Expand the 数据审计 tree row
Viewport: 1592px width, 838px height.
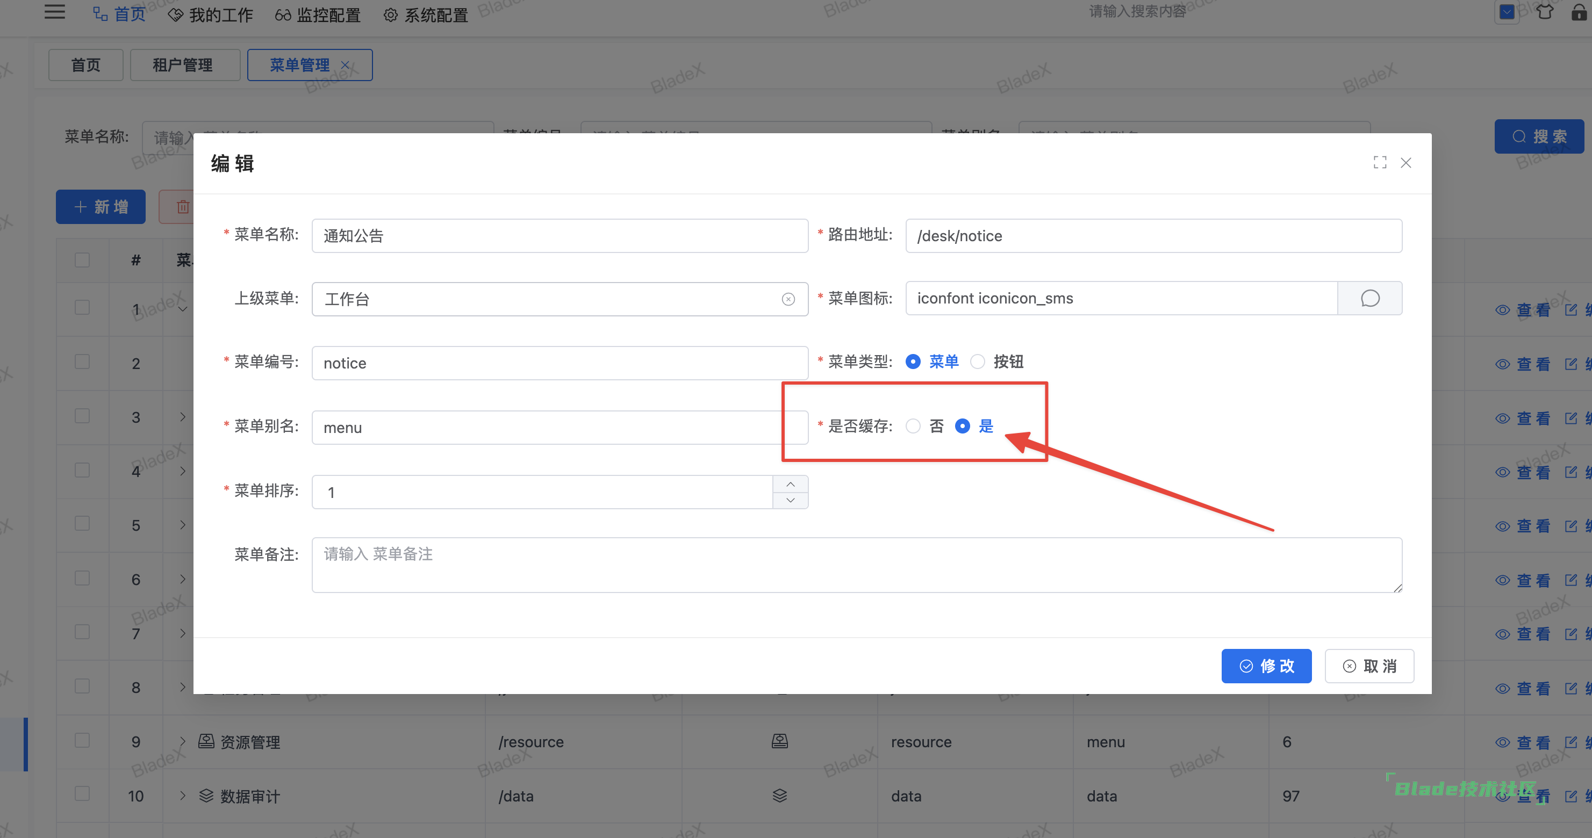[182, 796]
